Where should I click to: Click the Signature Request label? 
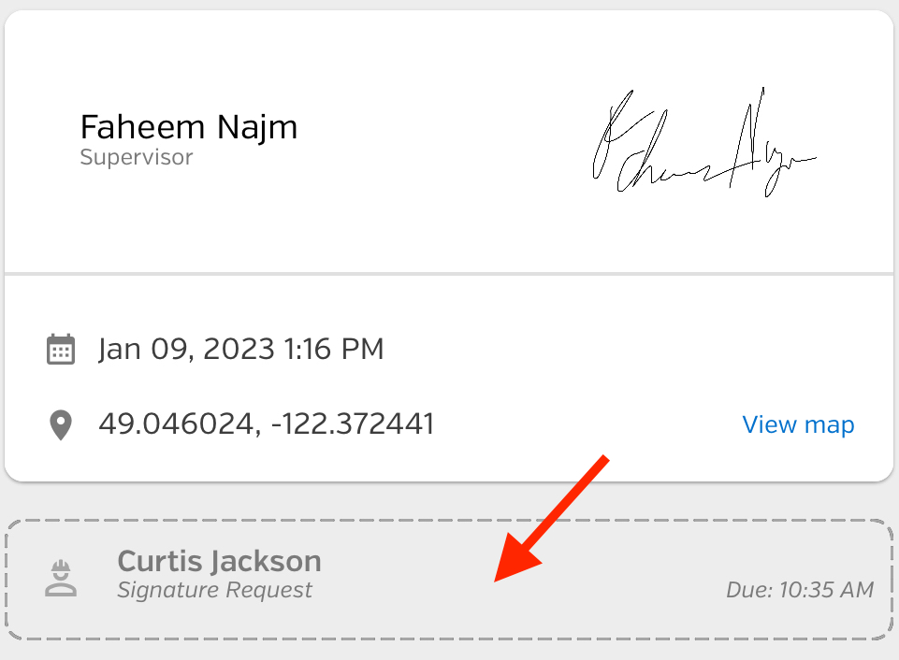214,590
